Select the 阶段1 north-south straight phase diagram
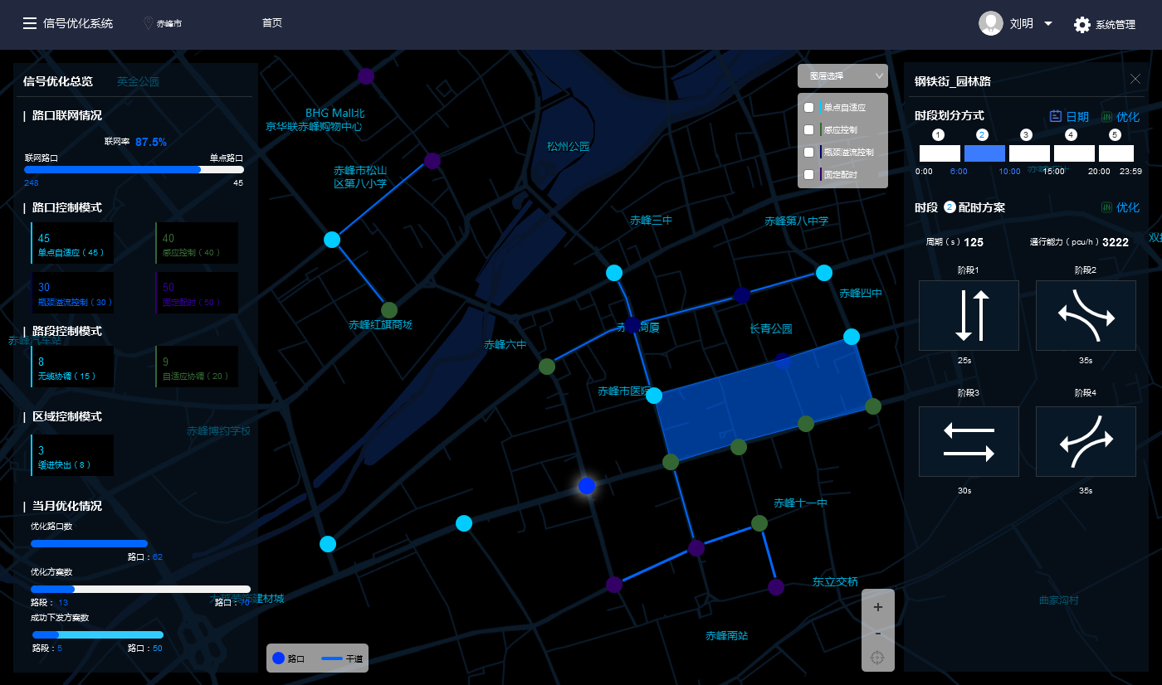1162x685 pixels. pyautogui.click(x=969, y=315)
